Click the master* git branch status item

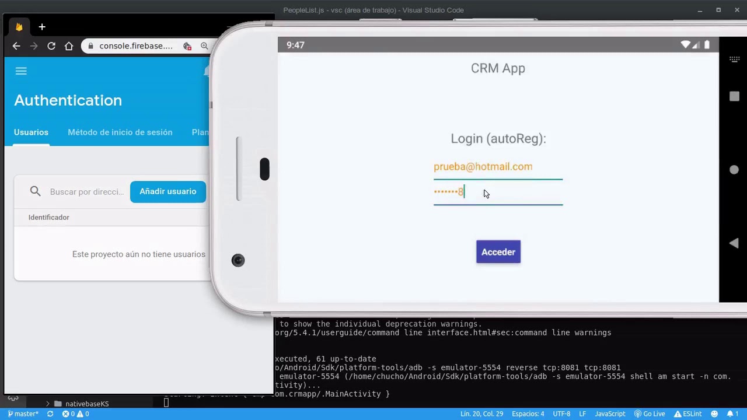pyautogui.click(x=23, y=414)
